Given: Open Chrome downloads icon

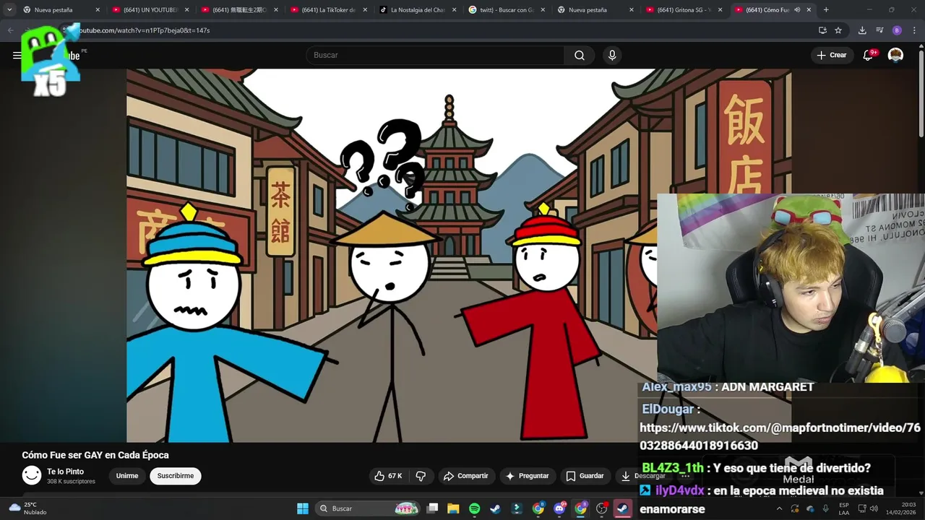Looking at the screenshot, I should 862,30.
